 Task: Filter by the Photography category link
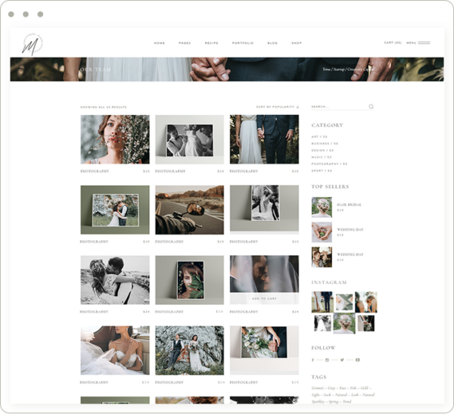[x=328, y=163]
